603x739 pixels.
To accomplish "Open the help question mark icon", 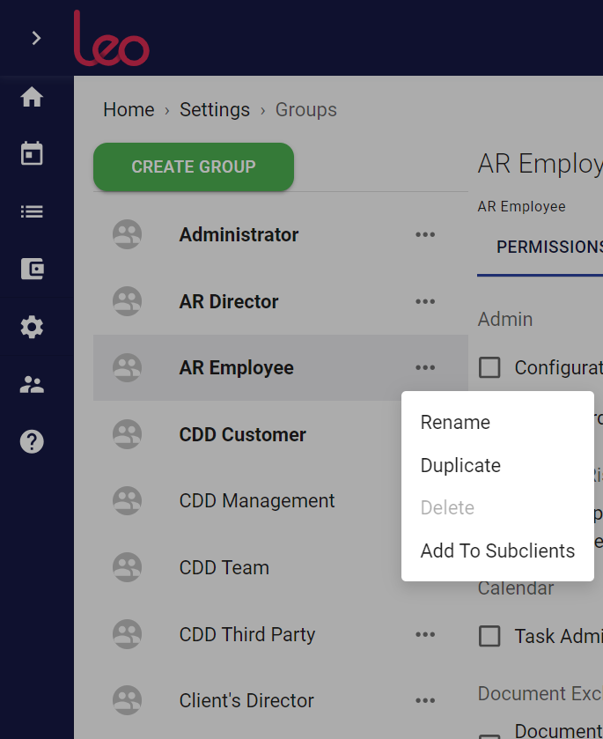I will coord(32,441).
